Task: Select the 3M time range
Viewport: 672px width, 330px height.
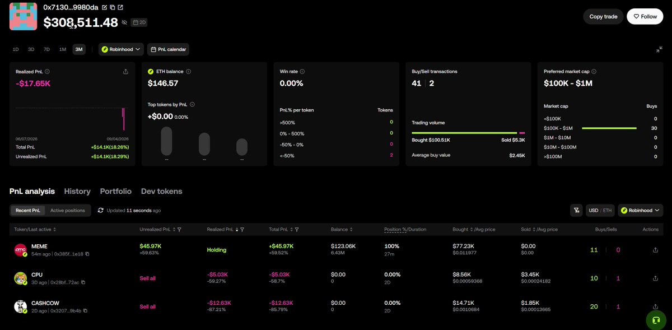Action: point(79,49)
